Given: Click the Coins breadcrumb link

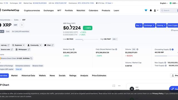Looking at the screenshot, I should 16,20.
